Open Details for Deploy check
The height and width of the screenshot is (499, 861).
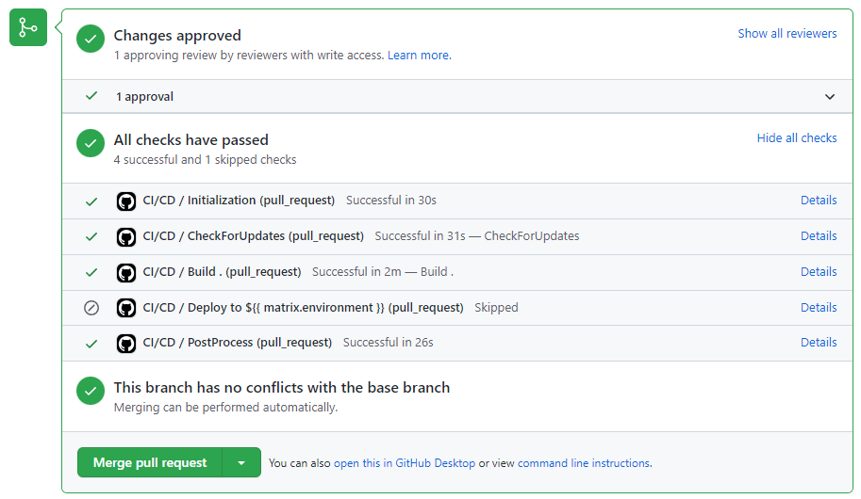tap(819, 308)
